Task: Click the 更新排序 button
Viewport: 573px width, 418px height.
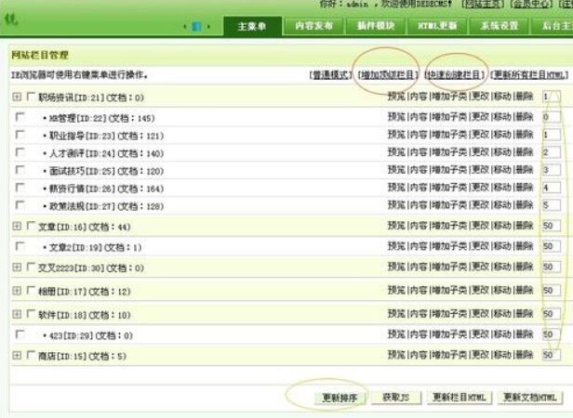Action: pyautogui.click(x=340, y=398)
